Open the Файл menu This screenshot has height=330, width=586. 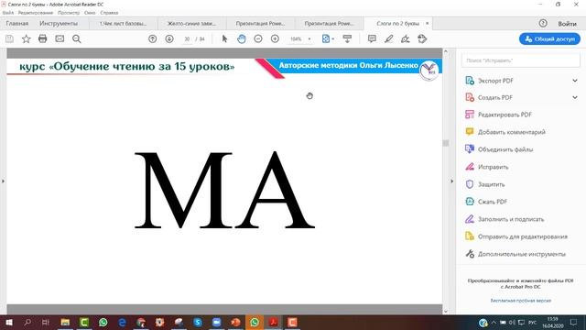[8, 13]
